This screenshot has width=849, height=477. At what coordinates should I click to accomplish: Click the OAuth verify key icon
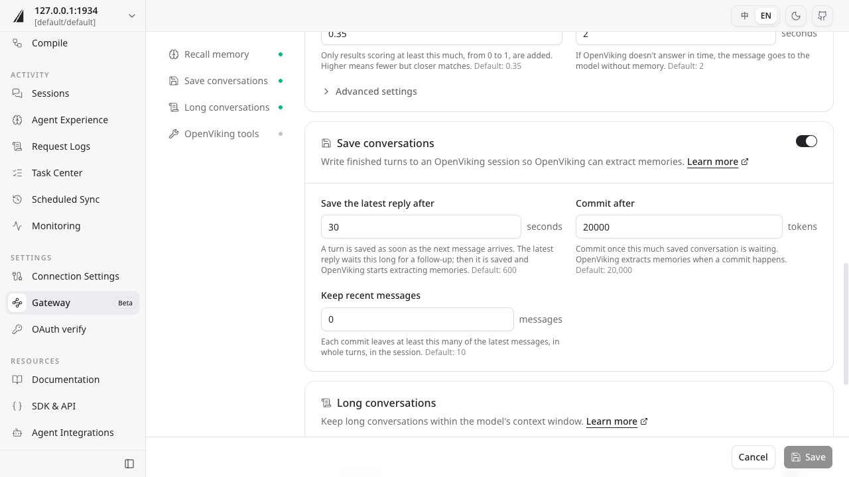(17, 329)
